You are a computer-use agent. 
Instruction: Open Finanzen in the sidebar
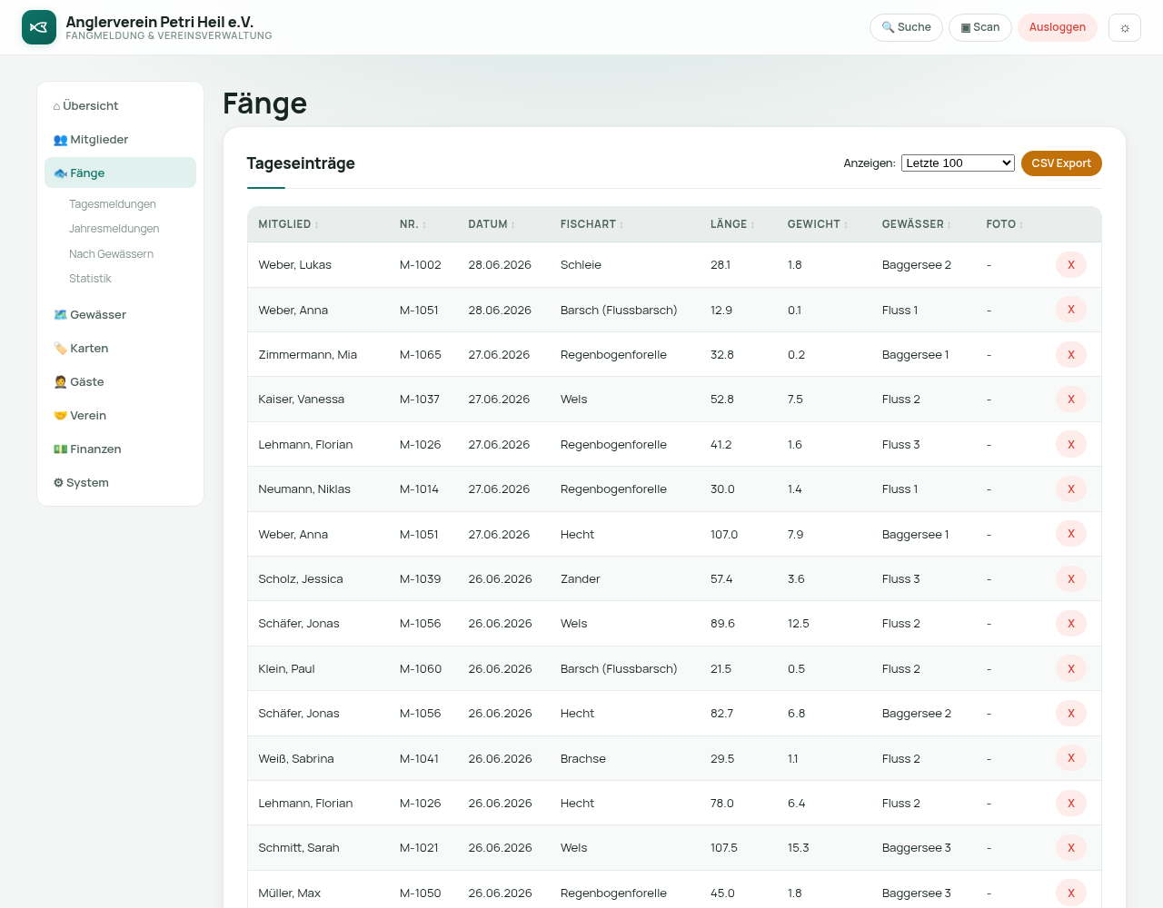coord(120,449)
